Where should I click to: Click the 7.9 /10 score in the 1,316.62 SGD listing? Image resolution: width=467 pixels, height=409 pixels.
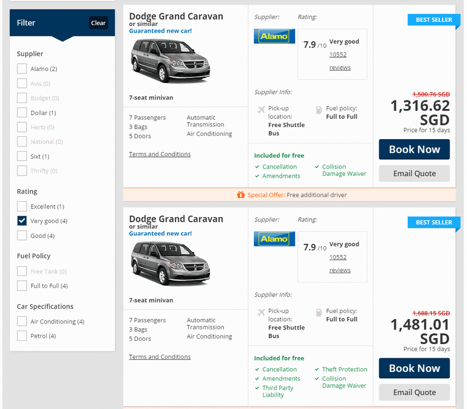coord(315,45)
